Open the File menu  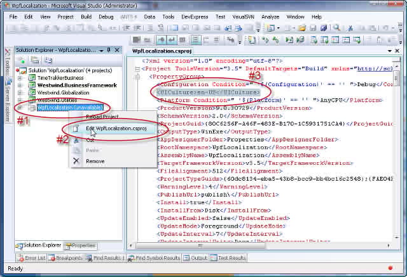pos(13,17)
